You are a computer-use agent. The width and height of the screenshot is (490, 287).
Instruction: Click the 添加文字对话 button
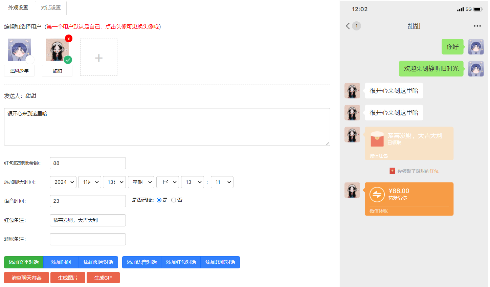(24, 262)
